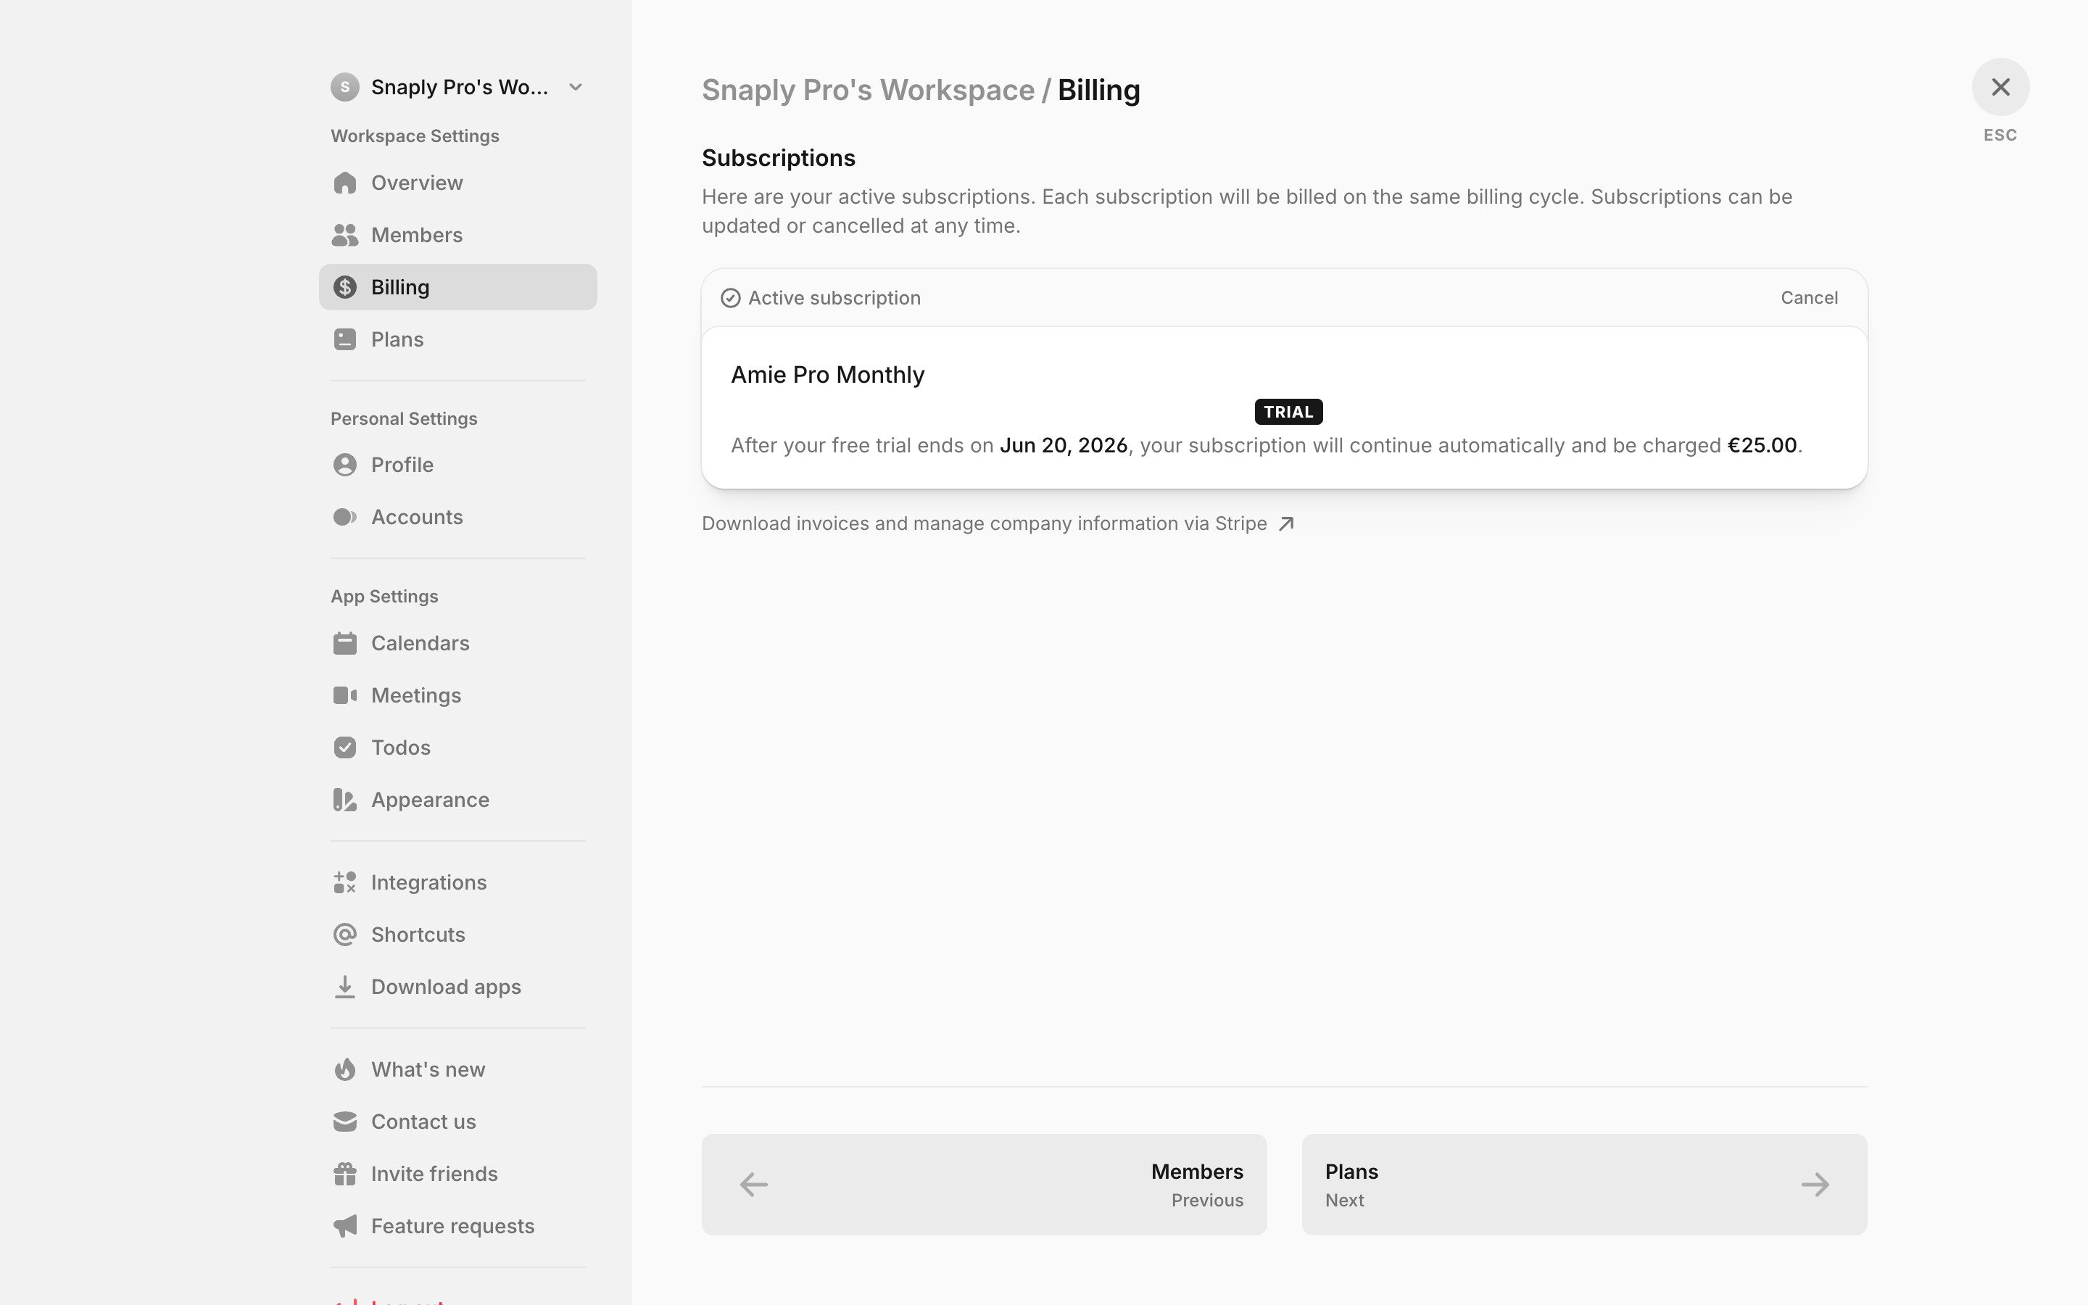
Task: Click Snaply Pro's Workspace breadcrumb
Action: tap(867, 90)
